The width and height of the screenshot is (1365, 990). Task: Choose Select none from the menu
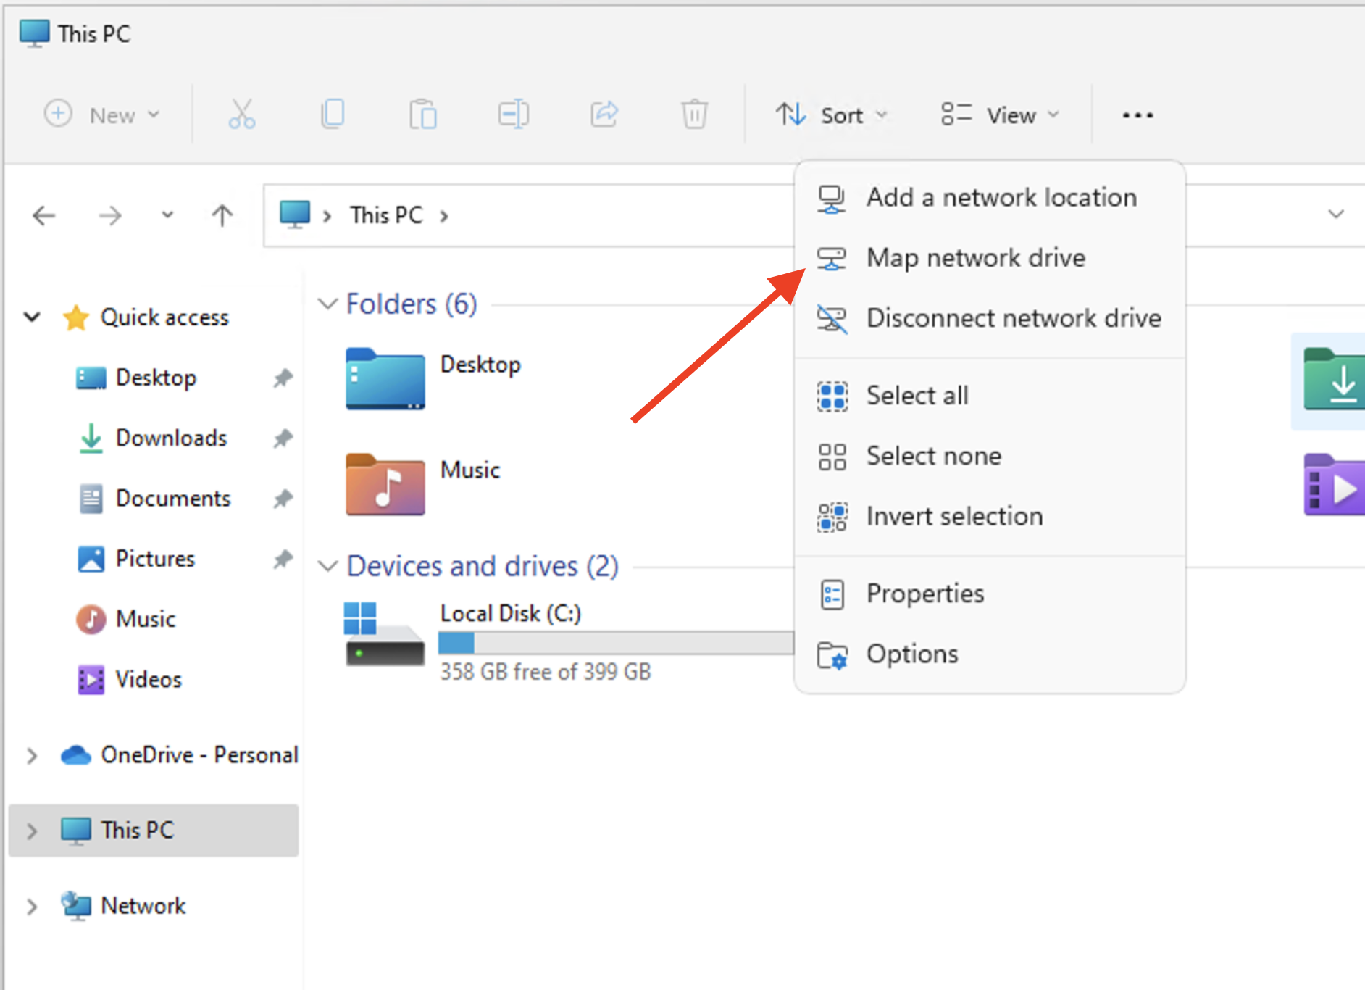(x=933, y=456)
